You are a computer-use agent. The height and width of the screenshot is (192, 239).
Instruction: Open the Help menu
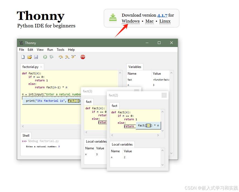(71, 50)
